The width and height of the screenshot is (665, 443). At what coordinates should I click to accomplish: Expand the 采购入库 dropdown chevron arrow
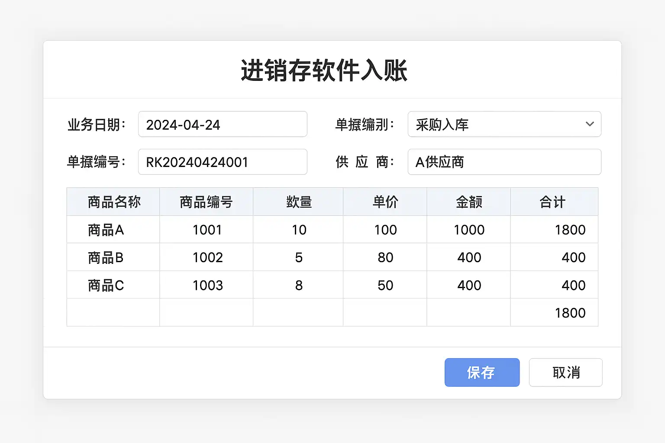click(x=589, y=124)
